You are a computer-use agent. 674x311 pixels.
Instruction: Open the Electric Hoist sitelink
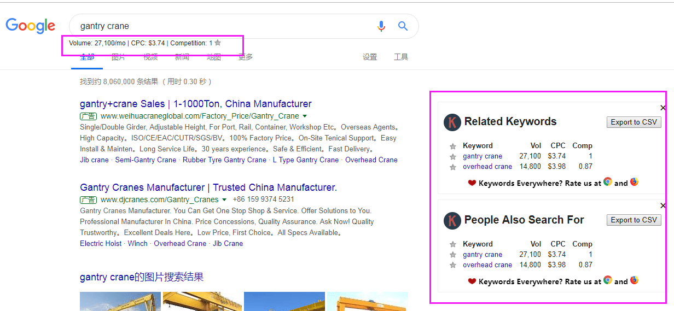click(x=101, y=244)
